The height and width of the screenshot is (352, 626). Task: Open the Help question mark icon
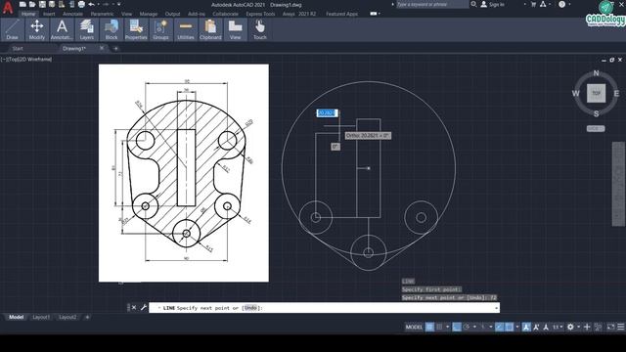561,4
